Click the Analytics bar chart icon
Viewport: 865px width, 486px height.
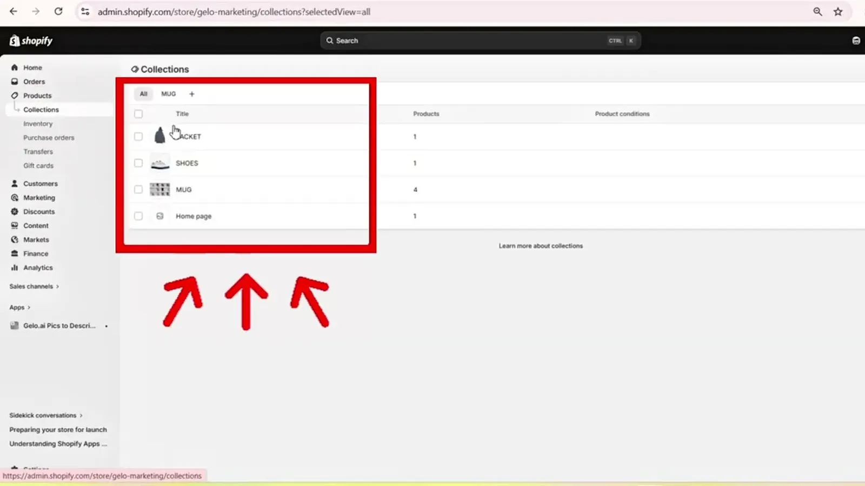(15, 268)
